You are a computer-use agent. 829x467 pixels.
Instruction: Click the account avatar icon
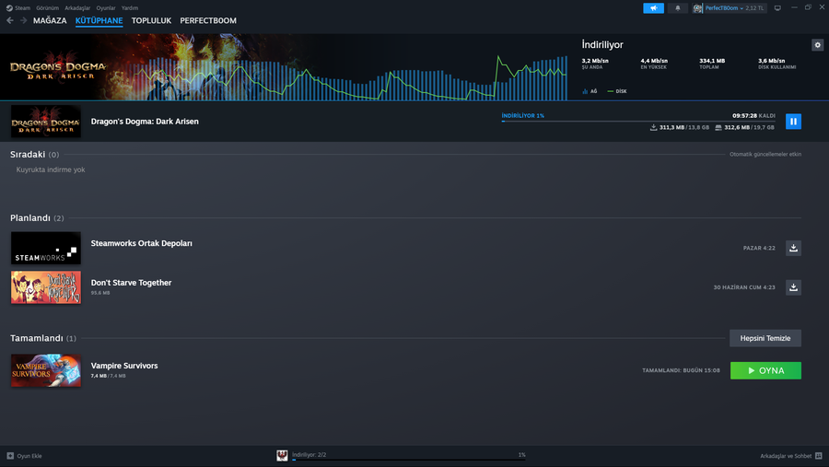(697, 8)
